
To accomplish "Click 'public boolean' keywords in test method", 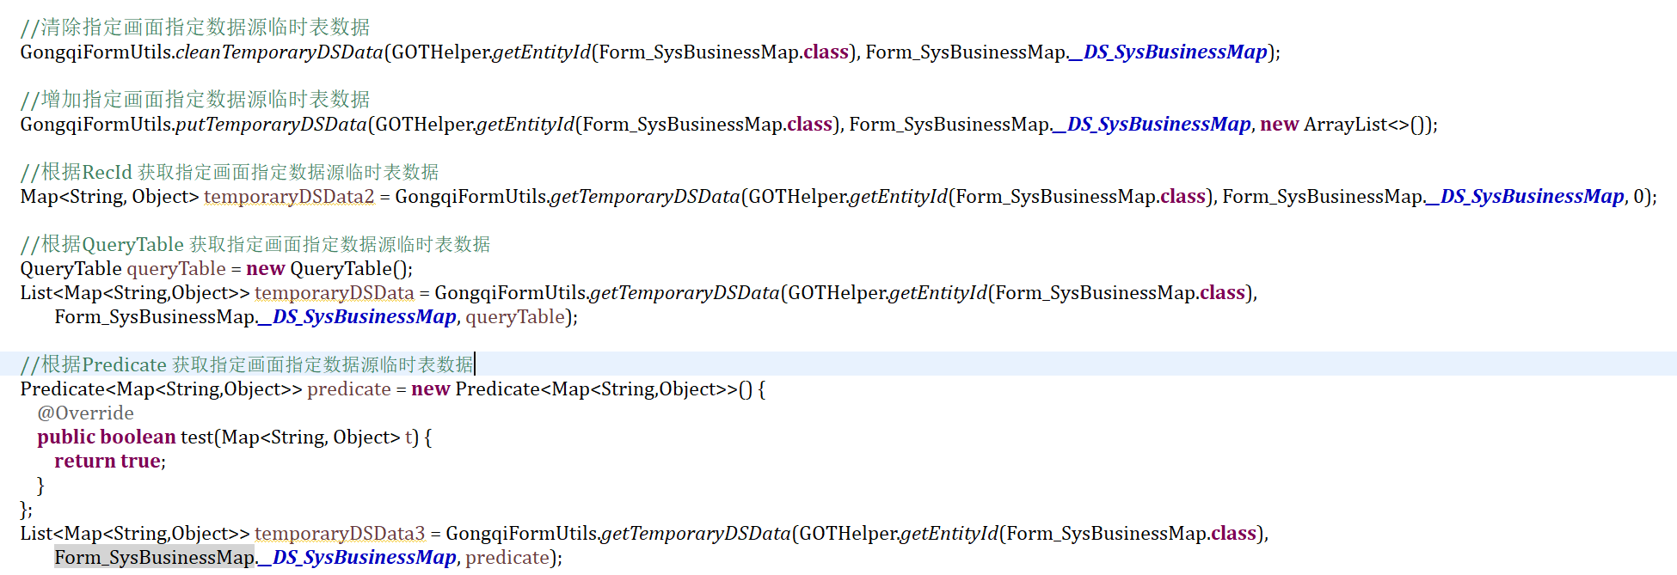I will tap(106, 437).
